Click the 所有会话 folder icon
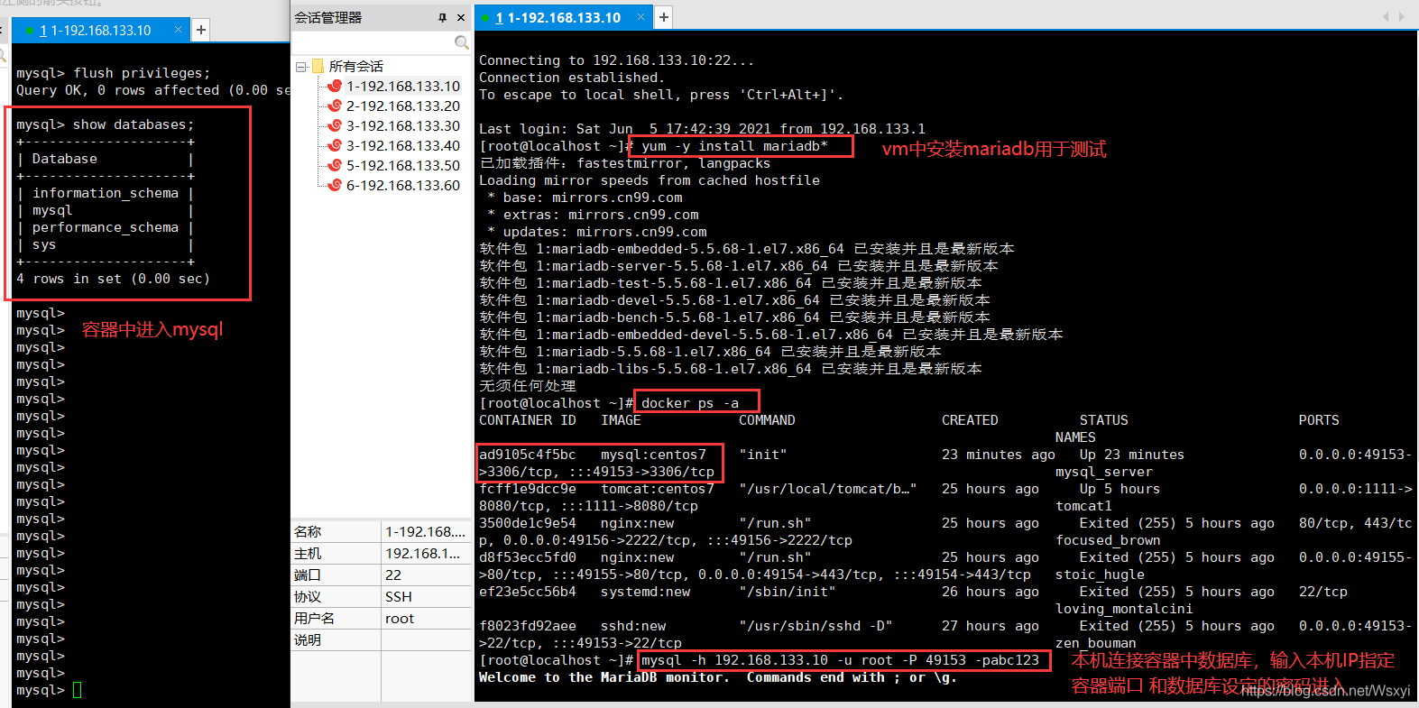This screenshot has height=708, width=1419. (x=318, y=66)
